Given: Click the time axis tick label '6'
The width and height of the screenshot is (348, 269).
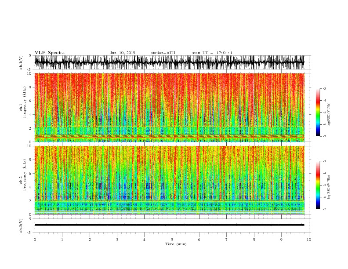Looking at the screenshot, I should [199, 240].
